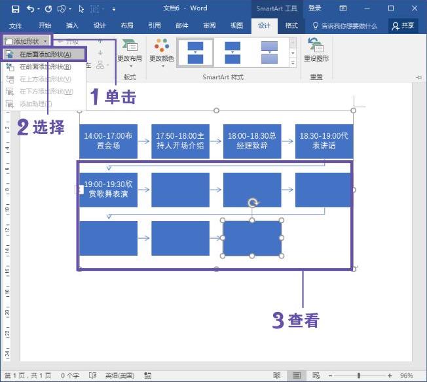Click the Save icon in quick access toolbar
427x382 pixels.
[15, 9]
